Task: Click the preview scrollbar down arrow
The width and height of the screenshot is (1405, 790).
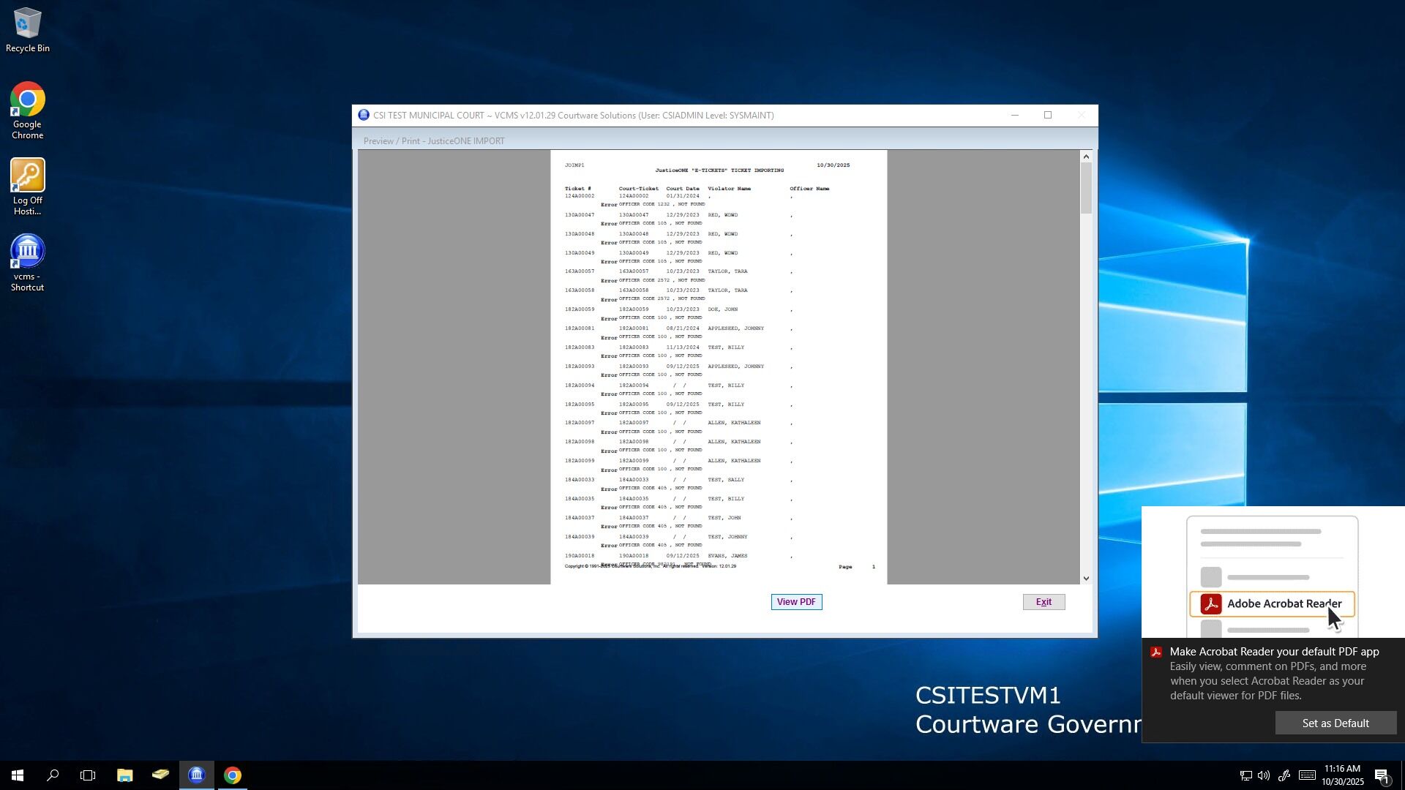Action: point(1086,579)
